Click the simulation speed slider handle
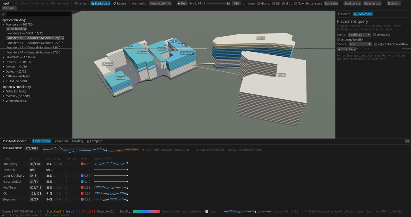 (x=229, y=4)
